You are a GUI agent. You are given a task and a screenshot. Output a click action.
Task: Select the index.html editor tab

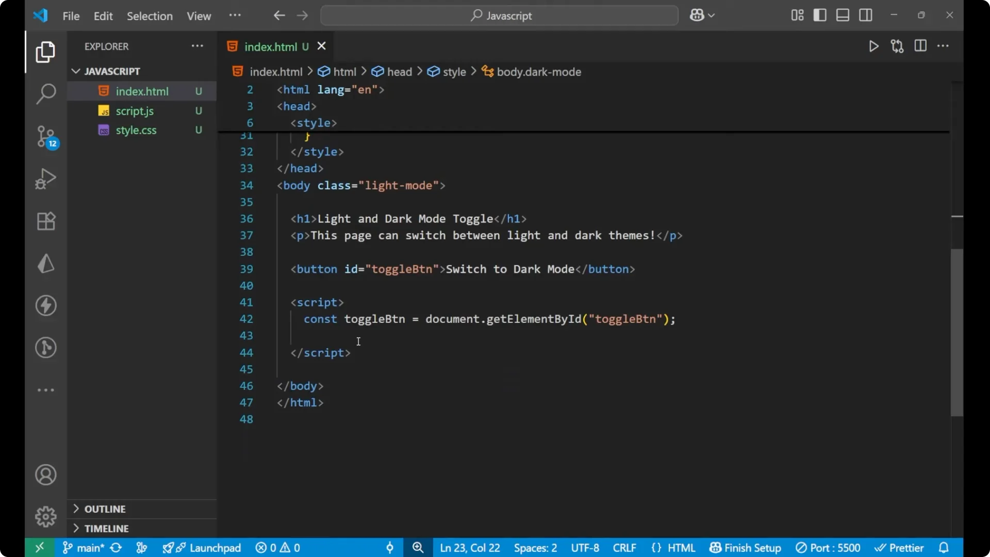point(271,46)
